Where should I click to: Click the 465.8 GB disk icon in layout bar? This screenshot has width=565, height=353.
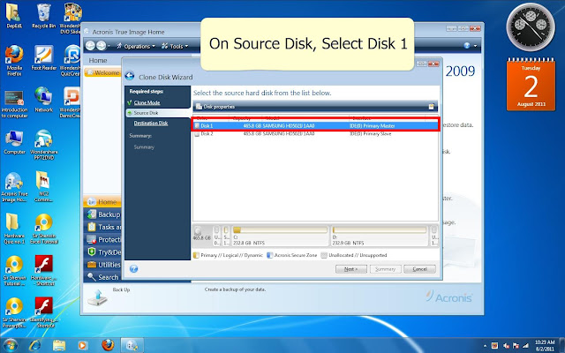tap(202, 234)
